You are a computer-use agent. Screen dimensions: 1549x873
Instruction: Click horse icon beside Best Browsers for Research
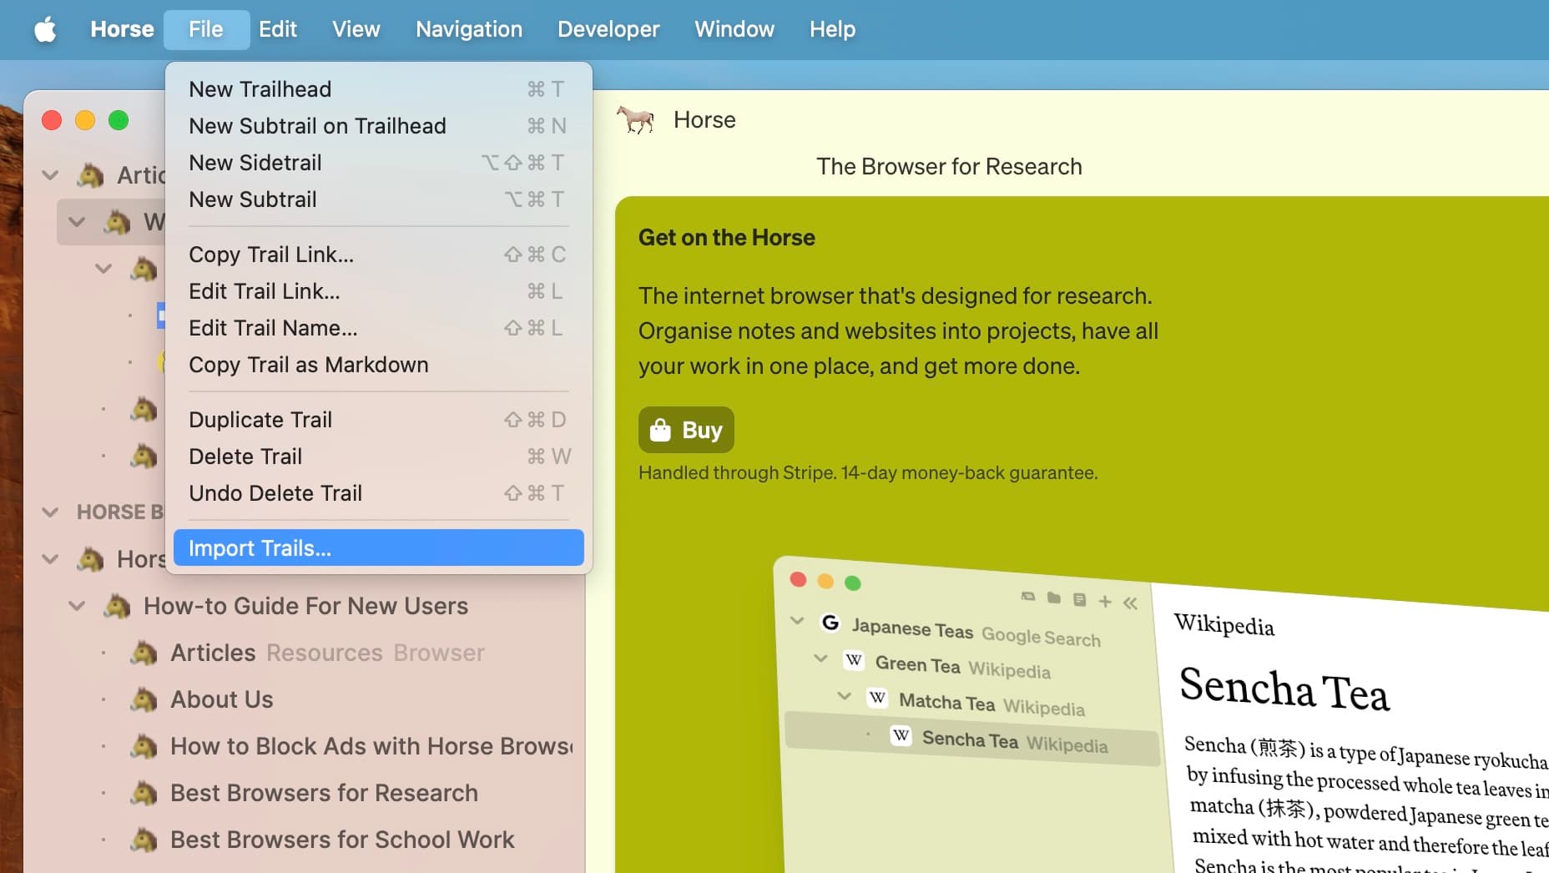click(144, 793)
